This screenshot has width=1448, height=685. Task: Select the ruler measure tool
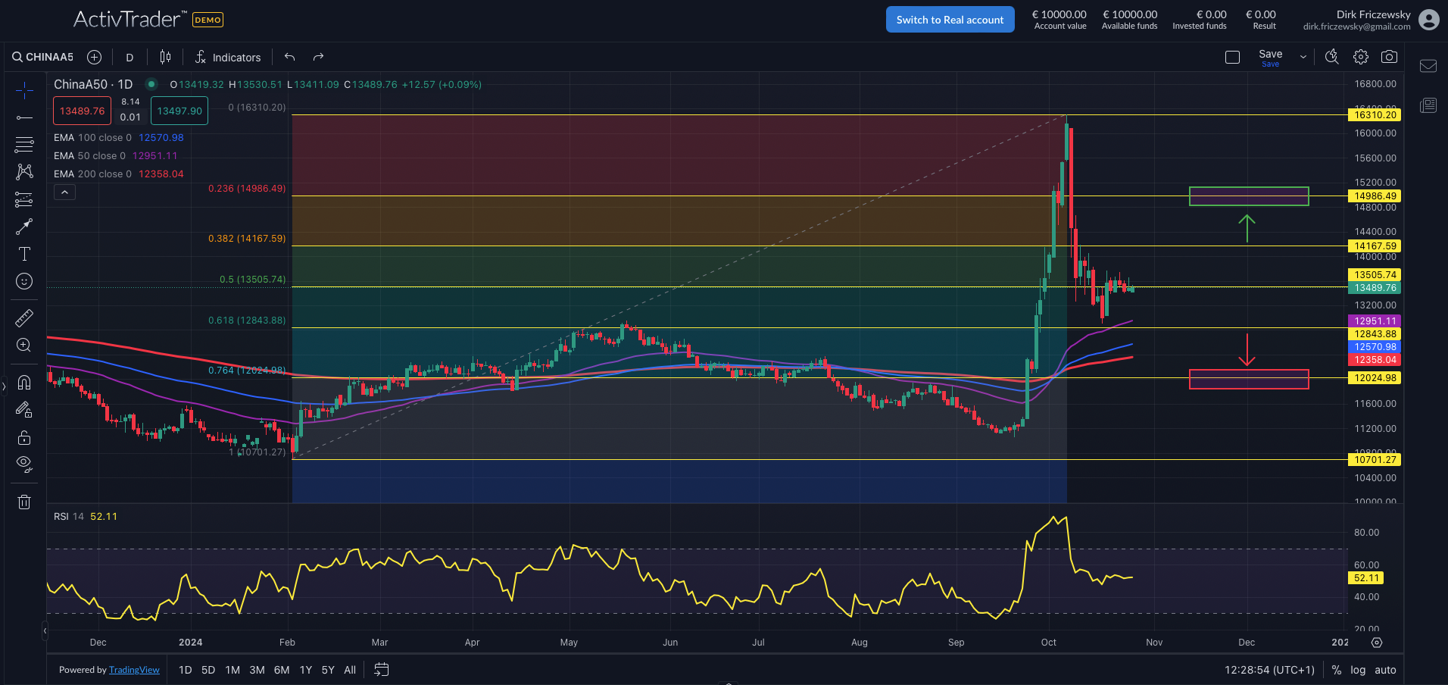click(24, 318)
